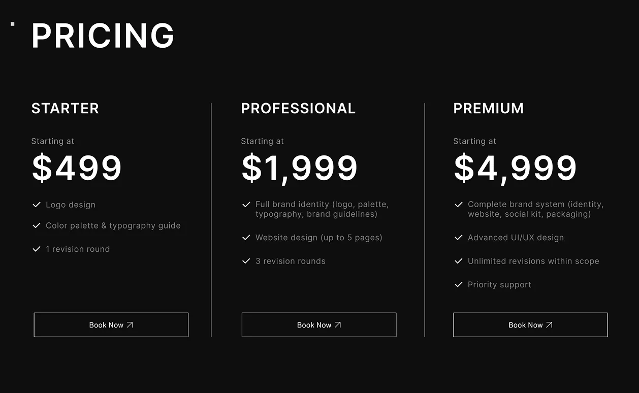The height and width of the screenshot is (393, 639).
Task: Click the $4,999 price text
Action: point(515,168)
